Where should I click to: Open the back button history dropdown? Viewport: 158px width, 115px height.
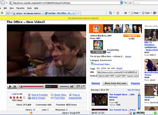tap(7, 3)
